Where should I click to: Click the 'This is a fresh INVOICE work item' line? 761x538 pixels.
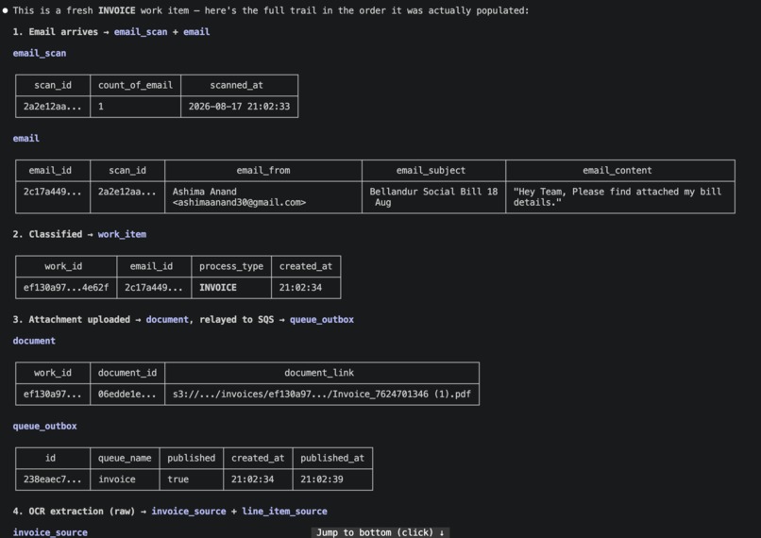tap(271, 10)
